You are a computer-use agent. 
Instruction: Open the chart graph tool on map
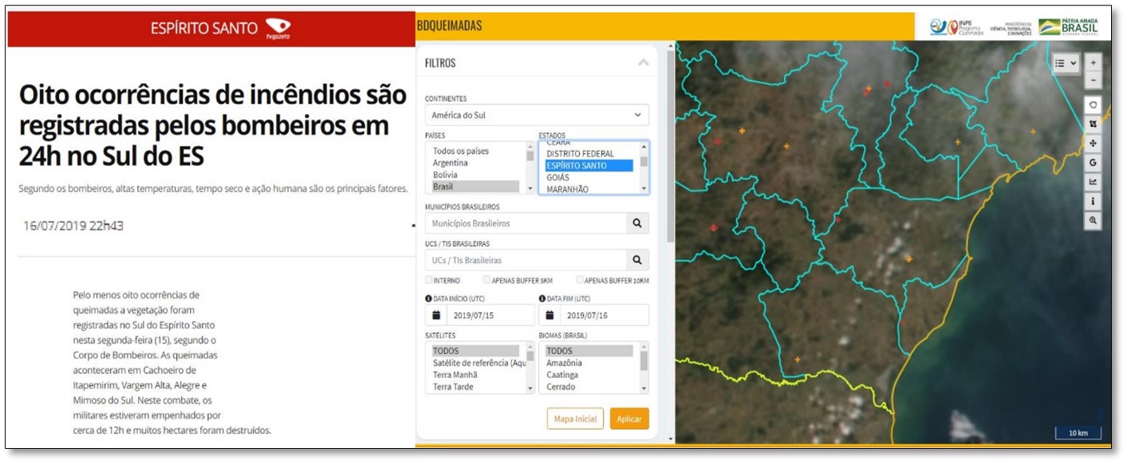point(1093,181)
